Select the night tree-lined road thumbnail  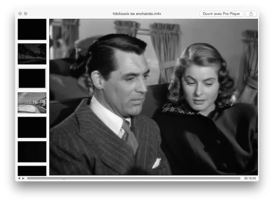pyautogui.click(x=32, y=54)
